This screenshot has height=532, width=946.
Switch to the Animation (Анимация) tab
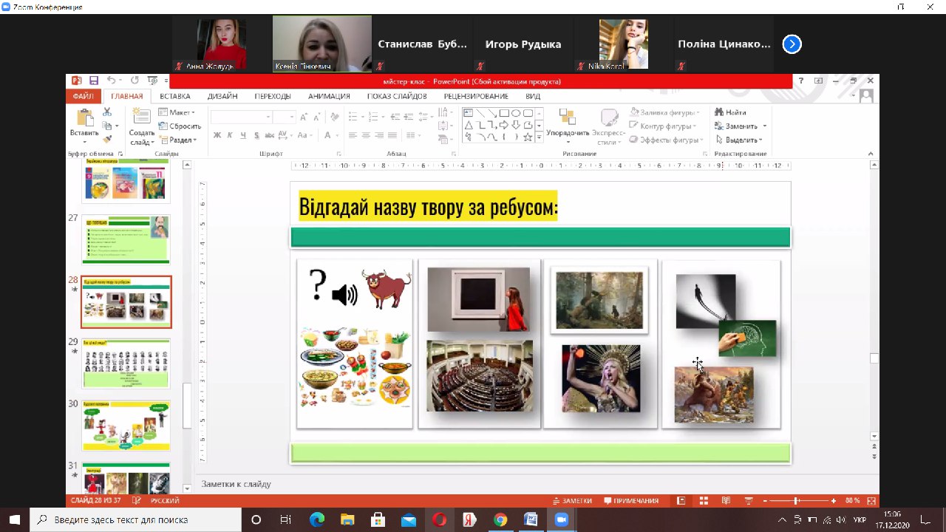pos(329,96)
